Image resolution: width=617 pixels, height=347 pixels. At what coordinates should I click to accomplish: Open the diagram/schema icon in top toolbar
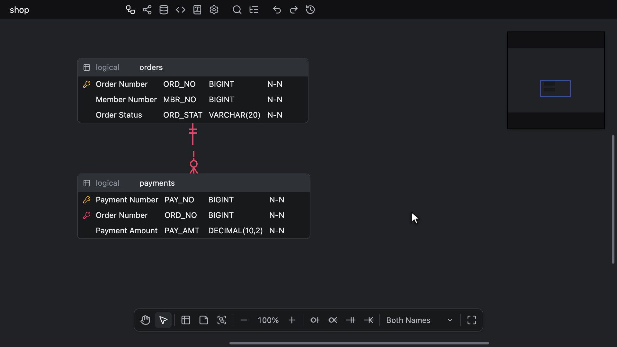(130, 10)
